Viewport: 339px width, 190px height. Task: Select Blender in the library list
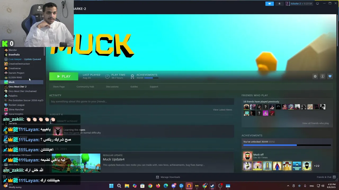click(x=13, y=50)
